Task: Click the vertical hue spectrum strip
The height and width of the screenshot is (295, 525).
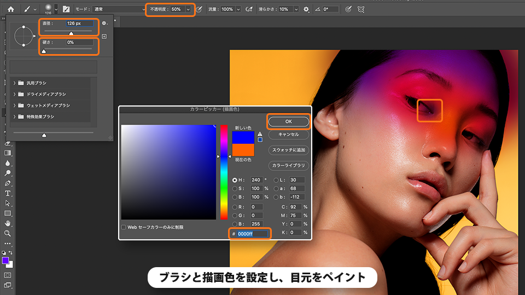Action: (224, 172)
